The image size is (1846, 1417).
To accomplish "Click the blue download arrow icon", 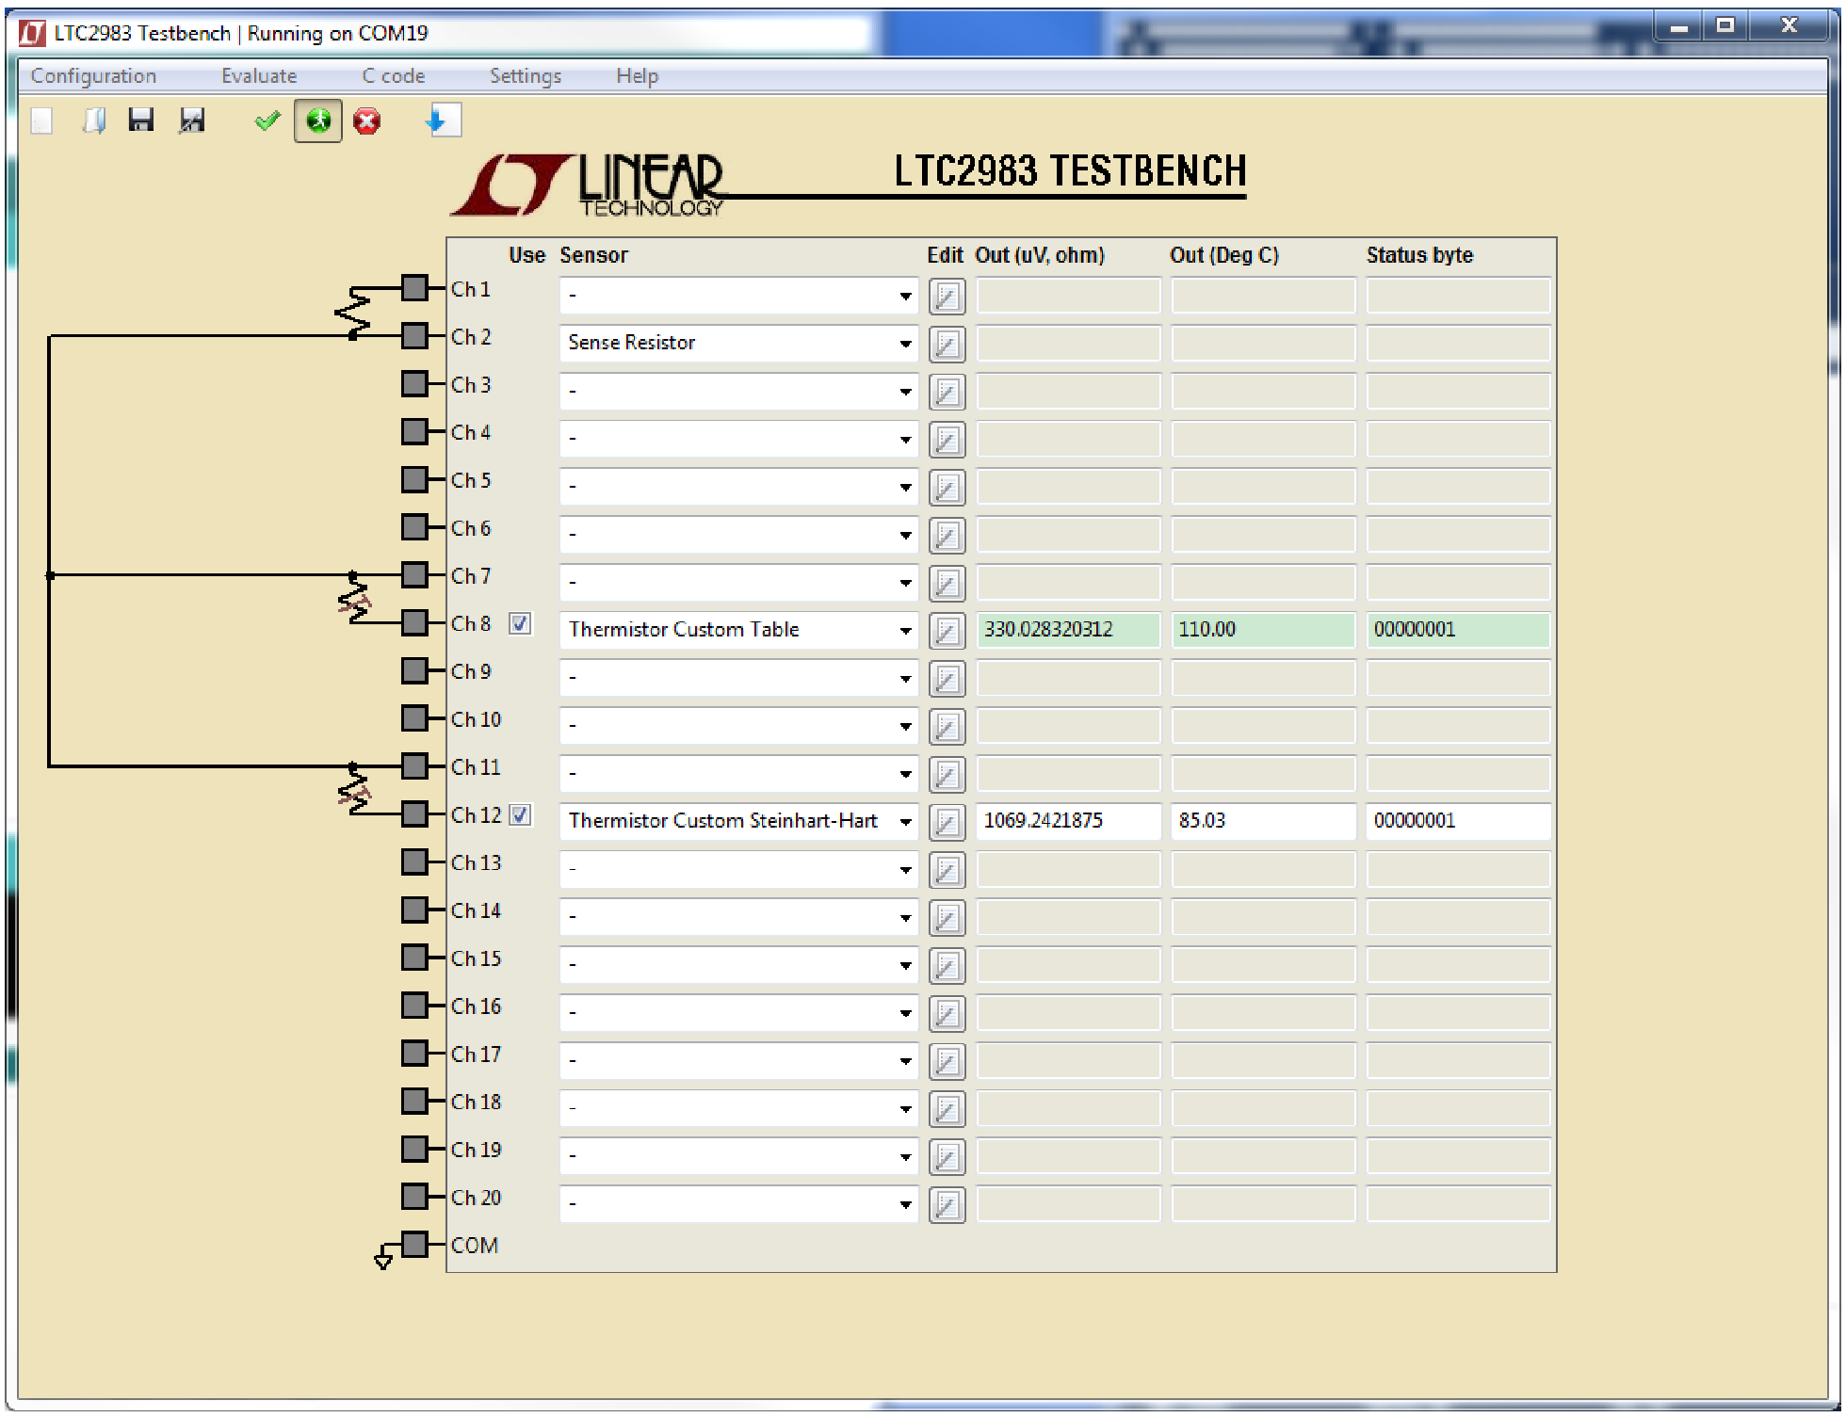I will coord(438,121).
